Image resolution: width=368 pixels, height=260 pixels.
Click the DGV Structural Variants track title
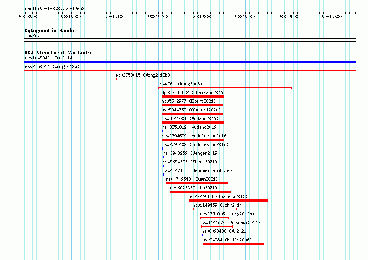click(x=58, y=53)
